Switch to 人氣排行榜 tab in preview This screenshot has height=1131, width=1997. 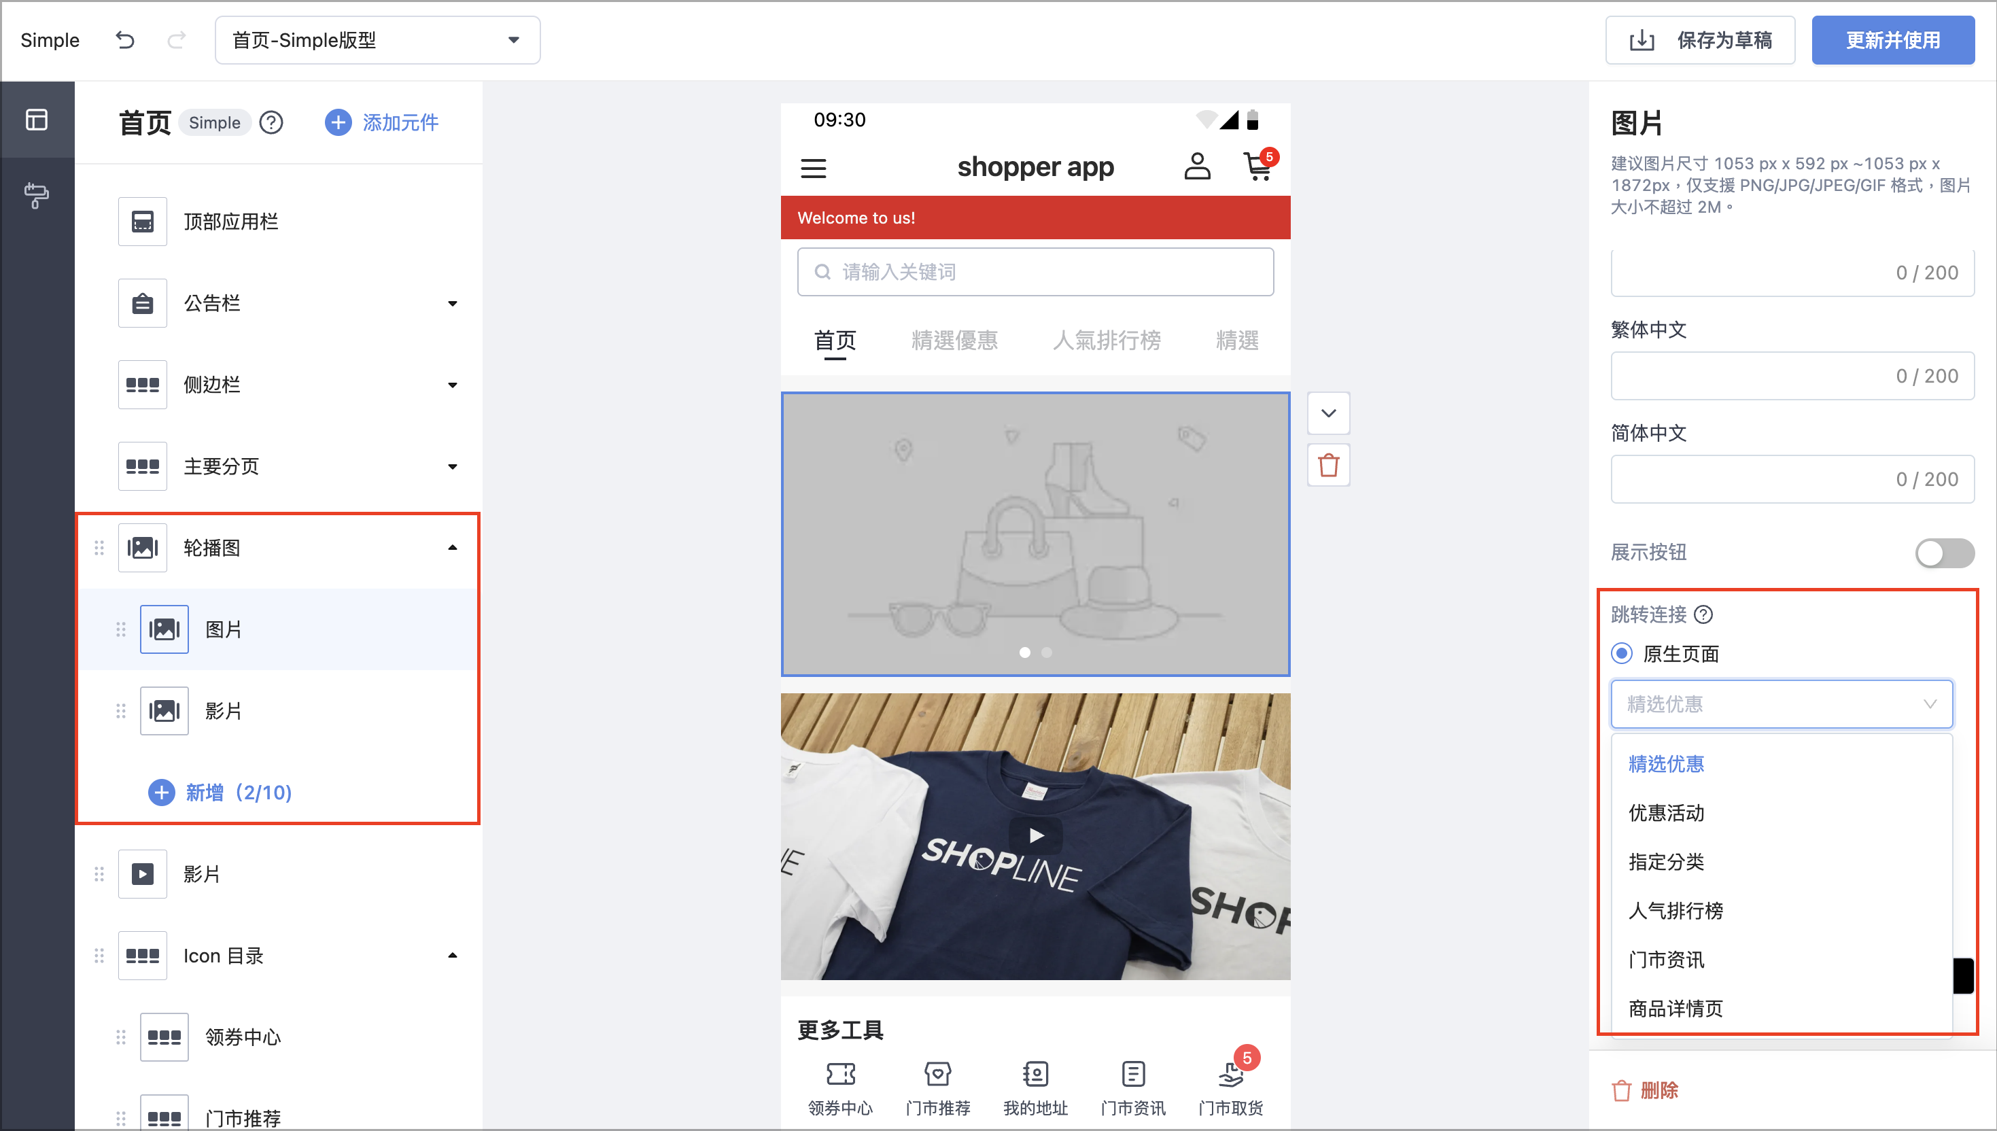[1106, 341]
